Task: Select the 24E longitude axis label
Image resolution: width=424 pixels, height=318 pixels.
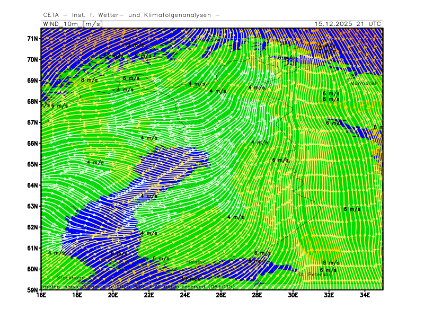Action: [185, 296]
